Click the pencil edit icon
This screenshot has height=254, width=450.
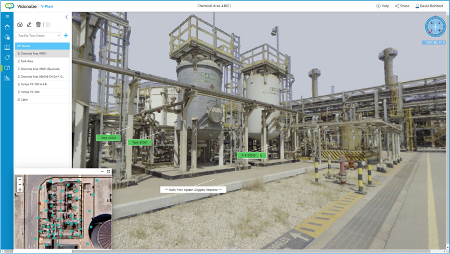(x=29, y=25)
